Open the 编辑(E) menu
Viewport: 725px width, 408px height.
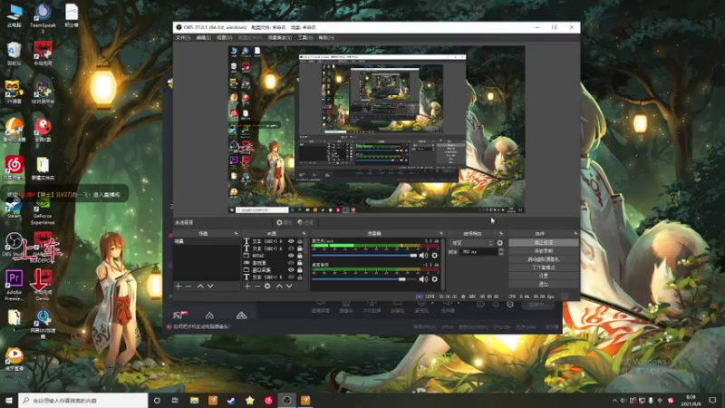[203, 37]
